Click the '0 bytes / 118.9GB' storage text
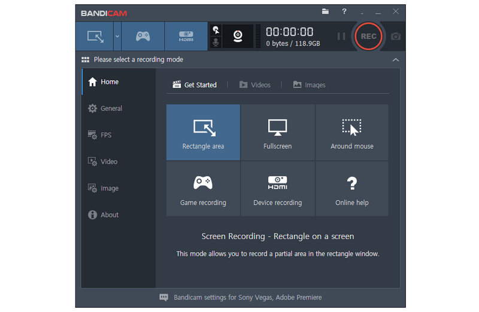The width and height of the screenshot is (479, 312). [293, 44]
